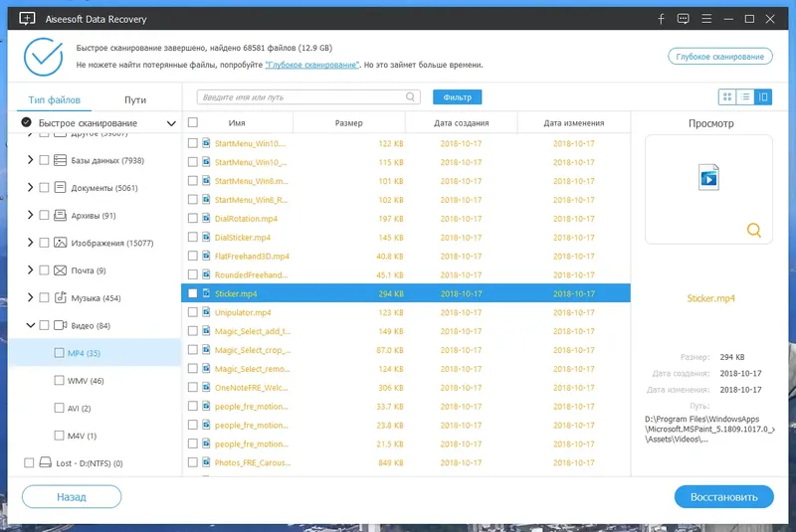Collapse the Быстрое сканирование dropdown arrow
The width and height of the screenshot is (796, 532).
point(171,123)
